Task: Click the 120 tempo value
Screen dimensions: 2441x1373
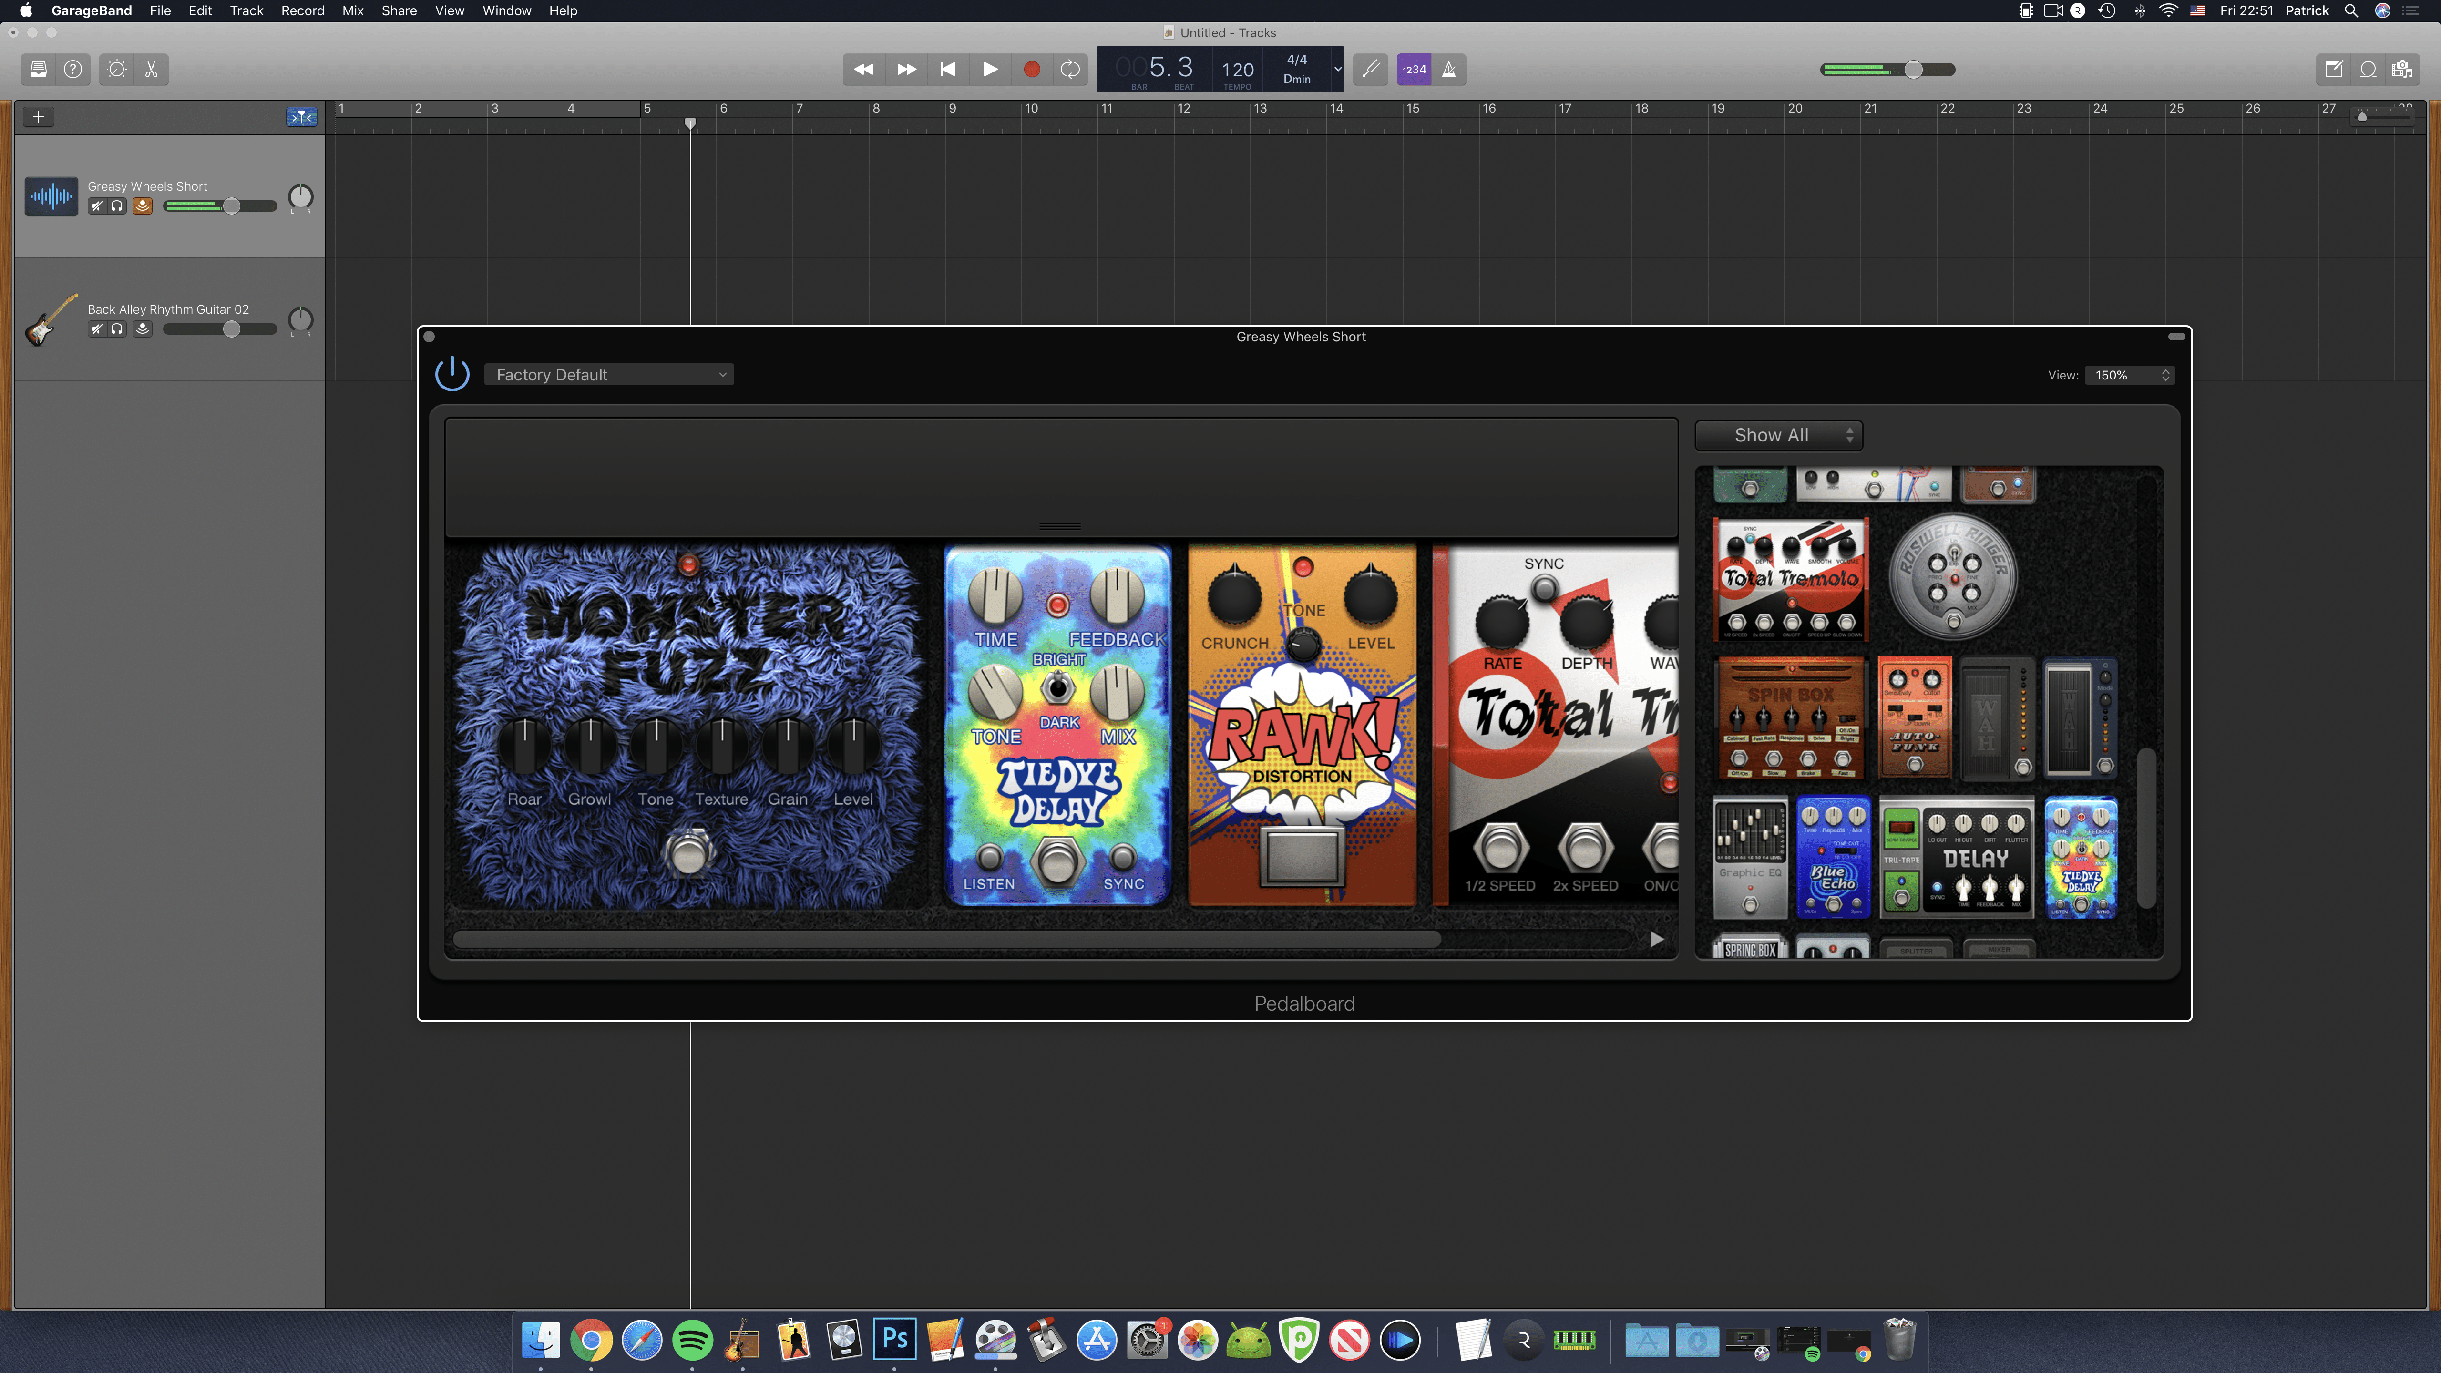Action: [x=1238, y=69]
